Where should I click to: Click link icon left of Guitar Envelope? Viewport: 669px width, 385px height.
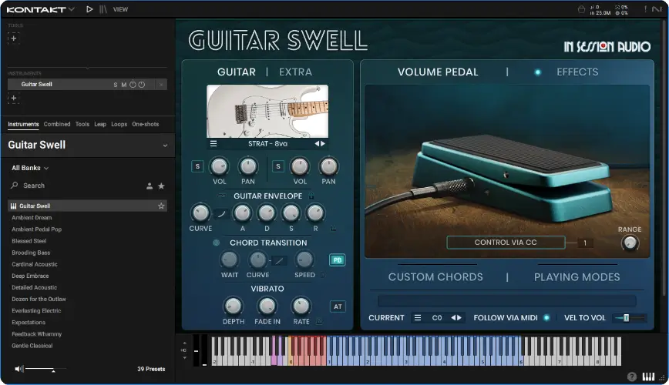click(221, 196)
